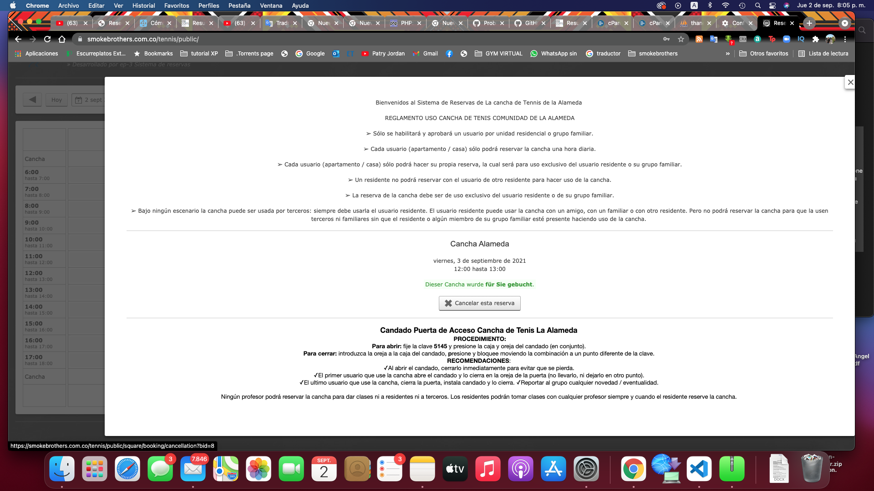Screen dimensions: 874x491
Task: Open System Preferences from the Dock
Action: 586,469
